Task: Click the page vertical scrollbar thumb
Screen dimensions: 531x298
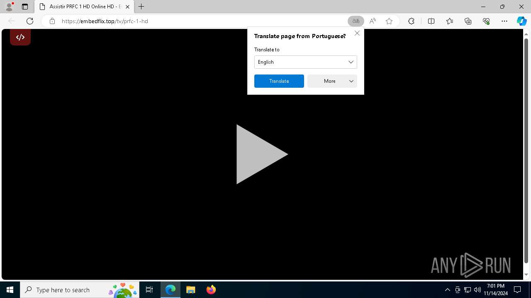Action: (x=526, y=150)
